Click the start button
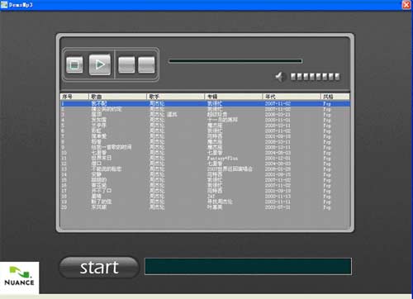The height and width of the screenshot is (299, 413). pyautogui.click(x=99, y=268)
